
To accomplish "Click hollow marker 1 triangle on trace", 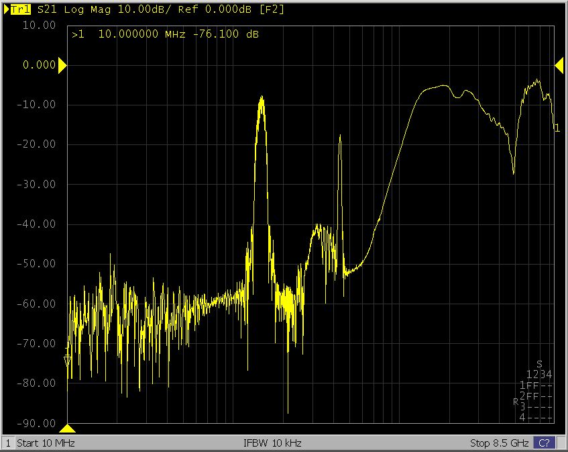I will [x=67, y=361].
